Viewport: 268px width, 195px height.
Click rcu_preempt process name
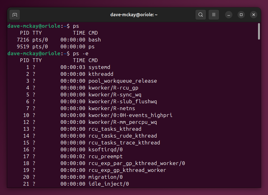pyautogui.click(x=105, y=156)
